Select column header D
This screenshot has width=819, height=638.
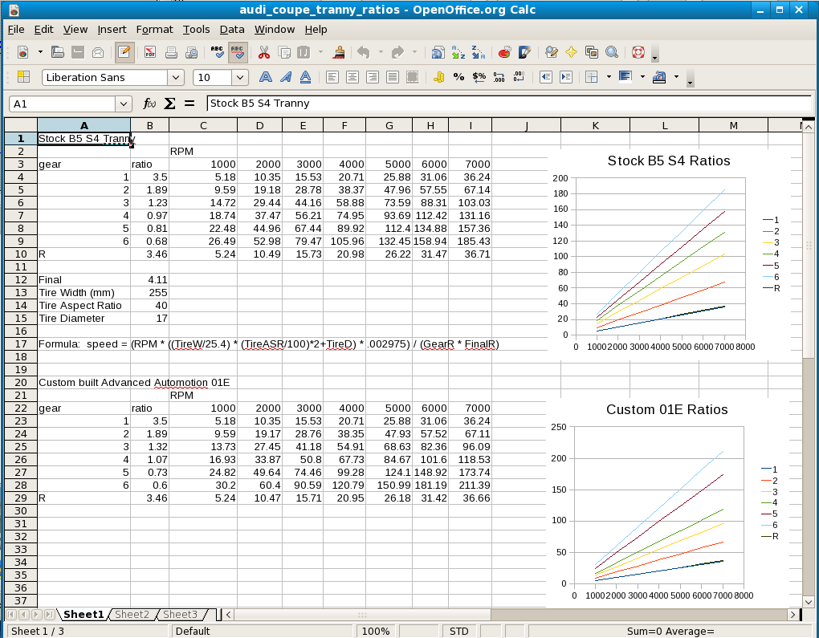259,125
